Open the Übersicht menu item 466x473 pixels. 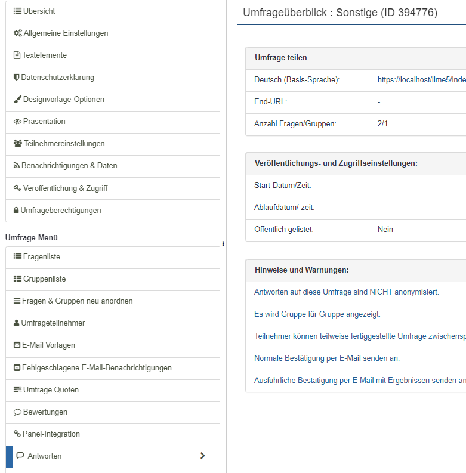pos(39,11)
